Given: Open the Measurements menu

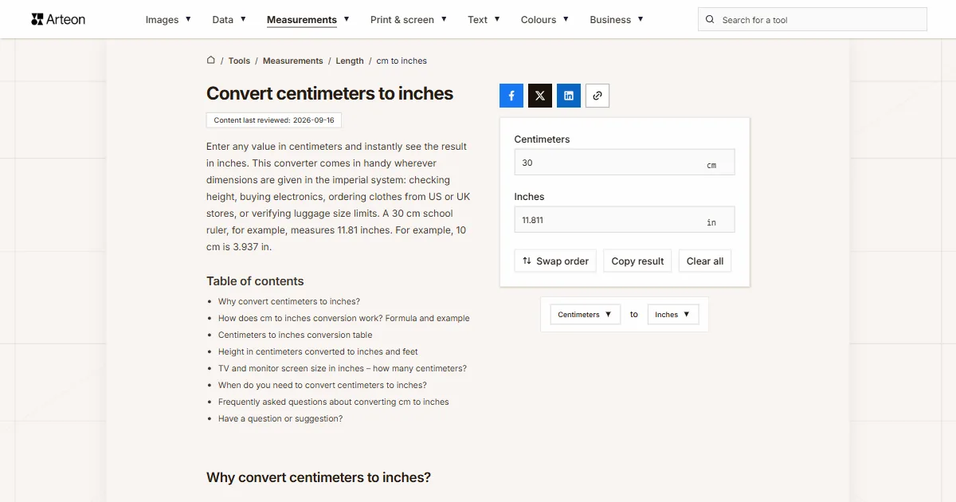Looking at the screenshot, I should (308, 20).
